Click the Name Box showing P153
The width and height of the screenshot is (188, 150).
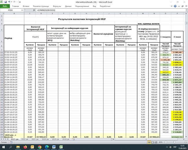coord(10,10)
